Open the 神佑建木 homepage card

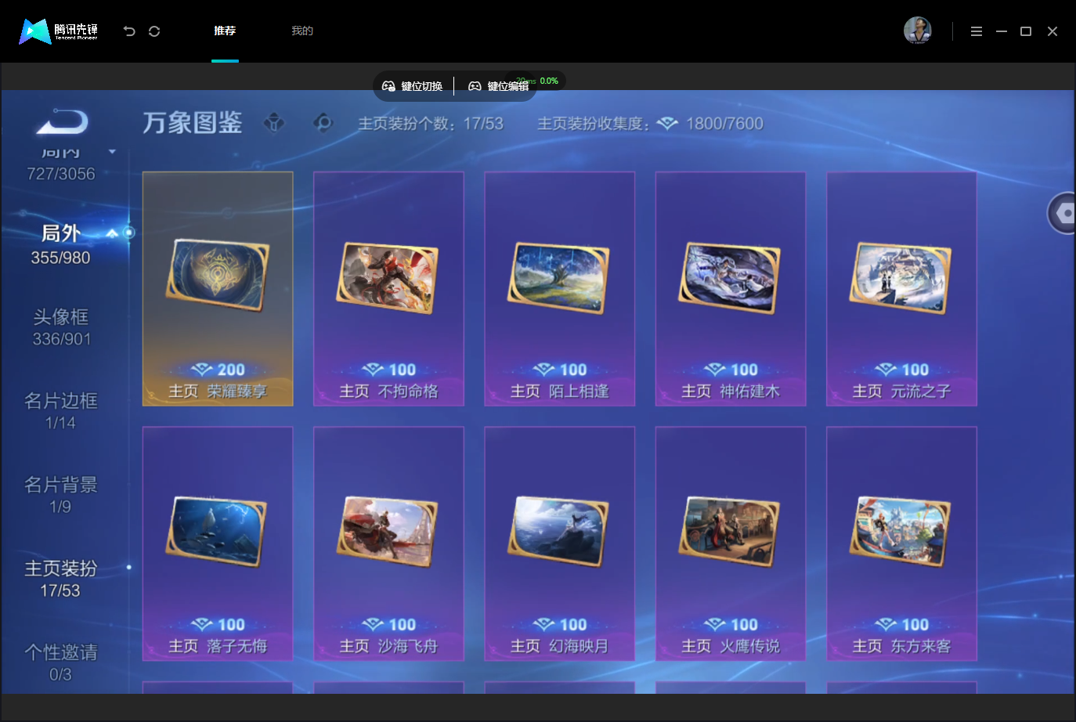coord(731,289)
